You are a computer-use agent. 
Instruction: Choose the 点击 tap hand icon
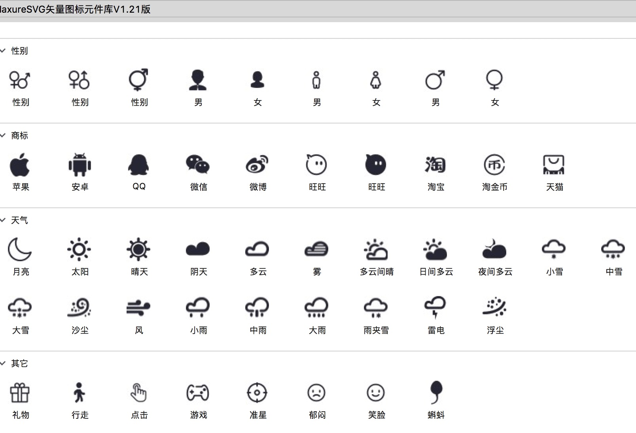coord(138,393)
